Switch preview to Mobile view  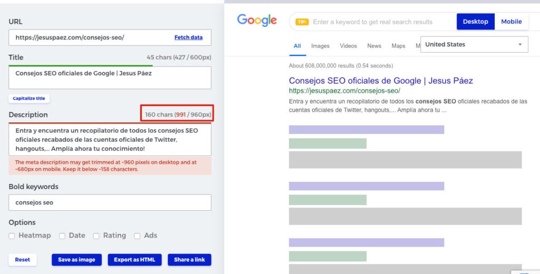pos(512,22)
